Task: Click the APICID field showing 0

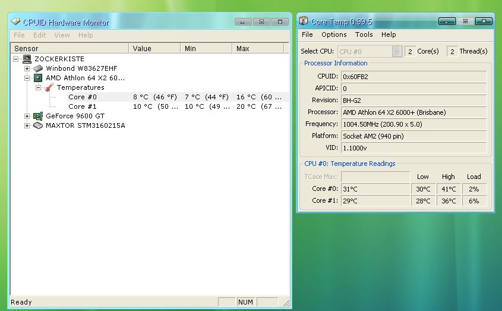Action: tap(413, 89)
